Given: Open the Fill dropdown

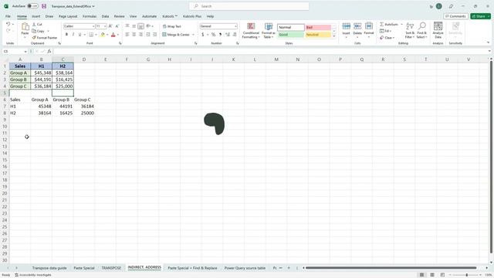Looking at the screenshot, I should point(386,31).
